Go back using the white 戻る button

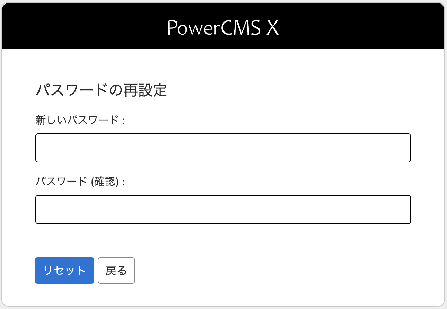tap(116, 271)
